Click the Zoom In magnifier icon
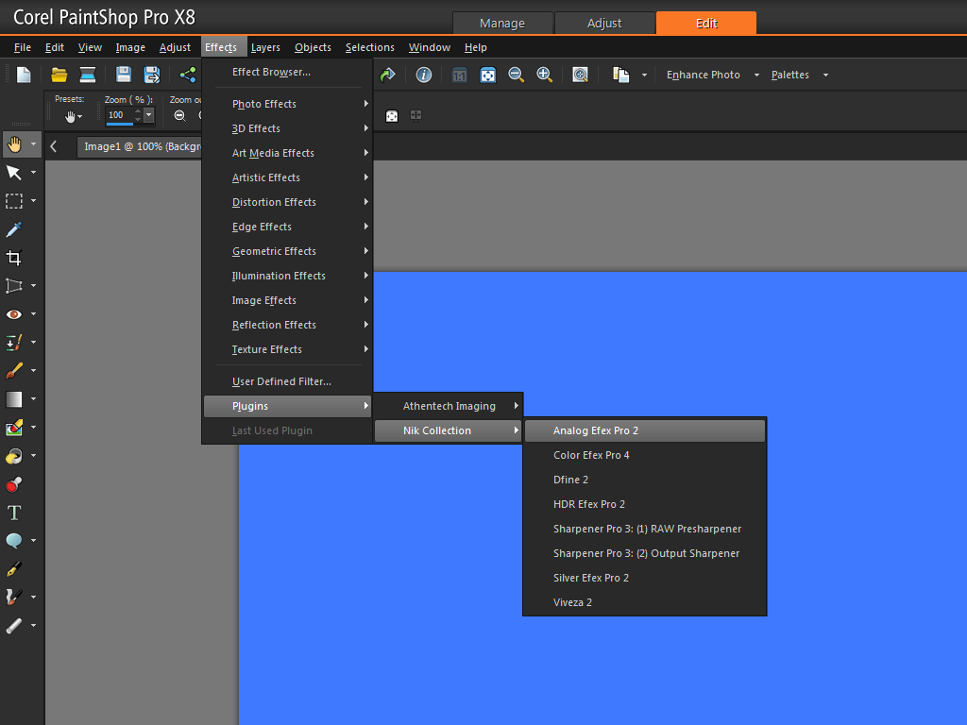967x725 pixels. [545, 75]
